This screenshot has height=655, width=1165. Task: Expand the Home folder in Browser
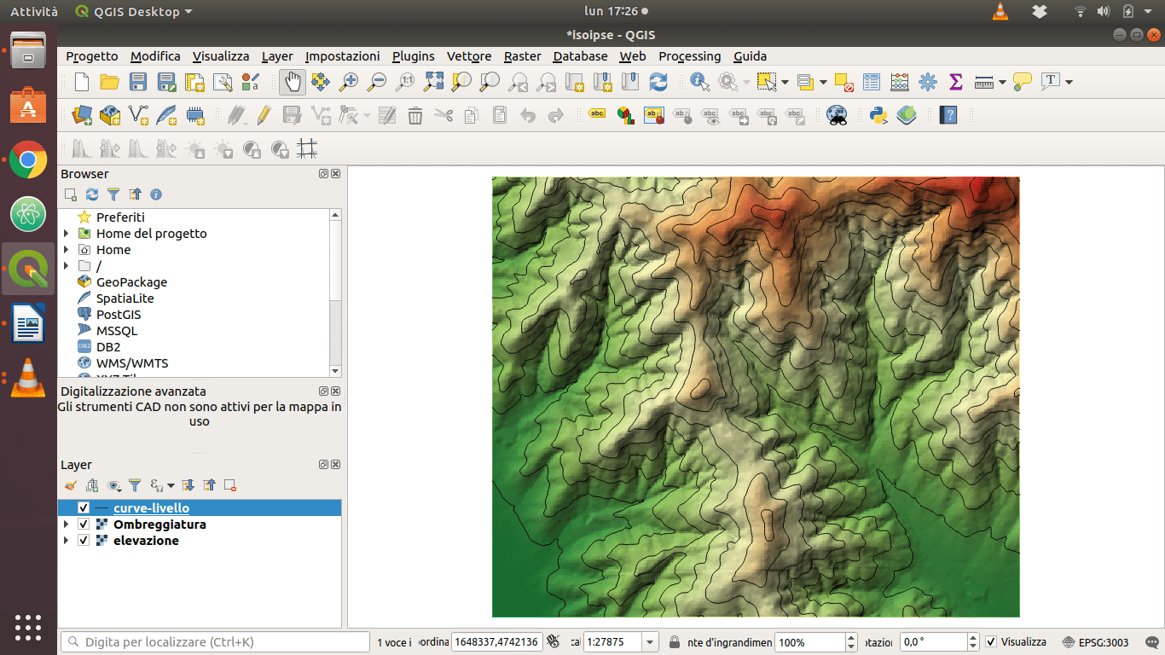tap(67, 250)
